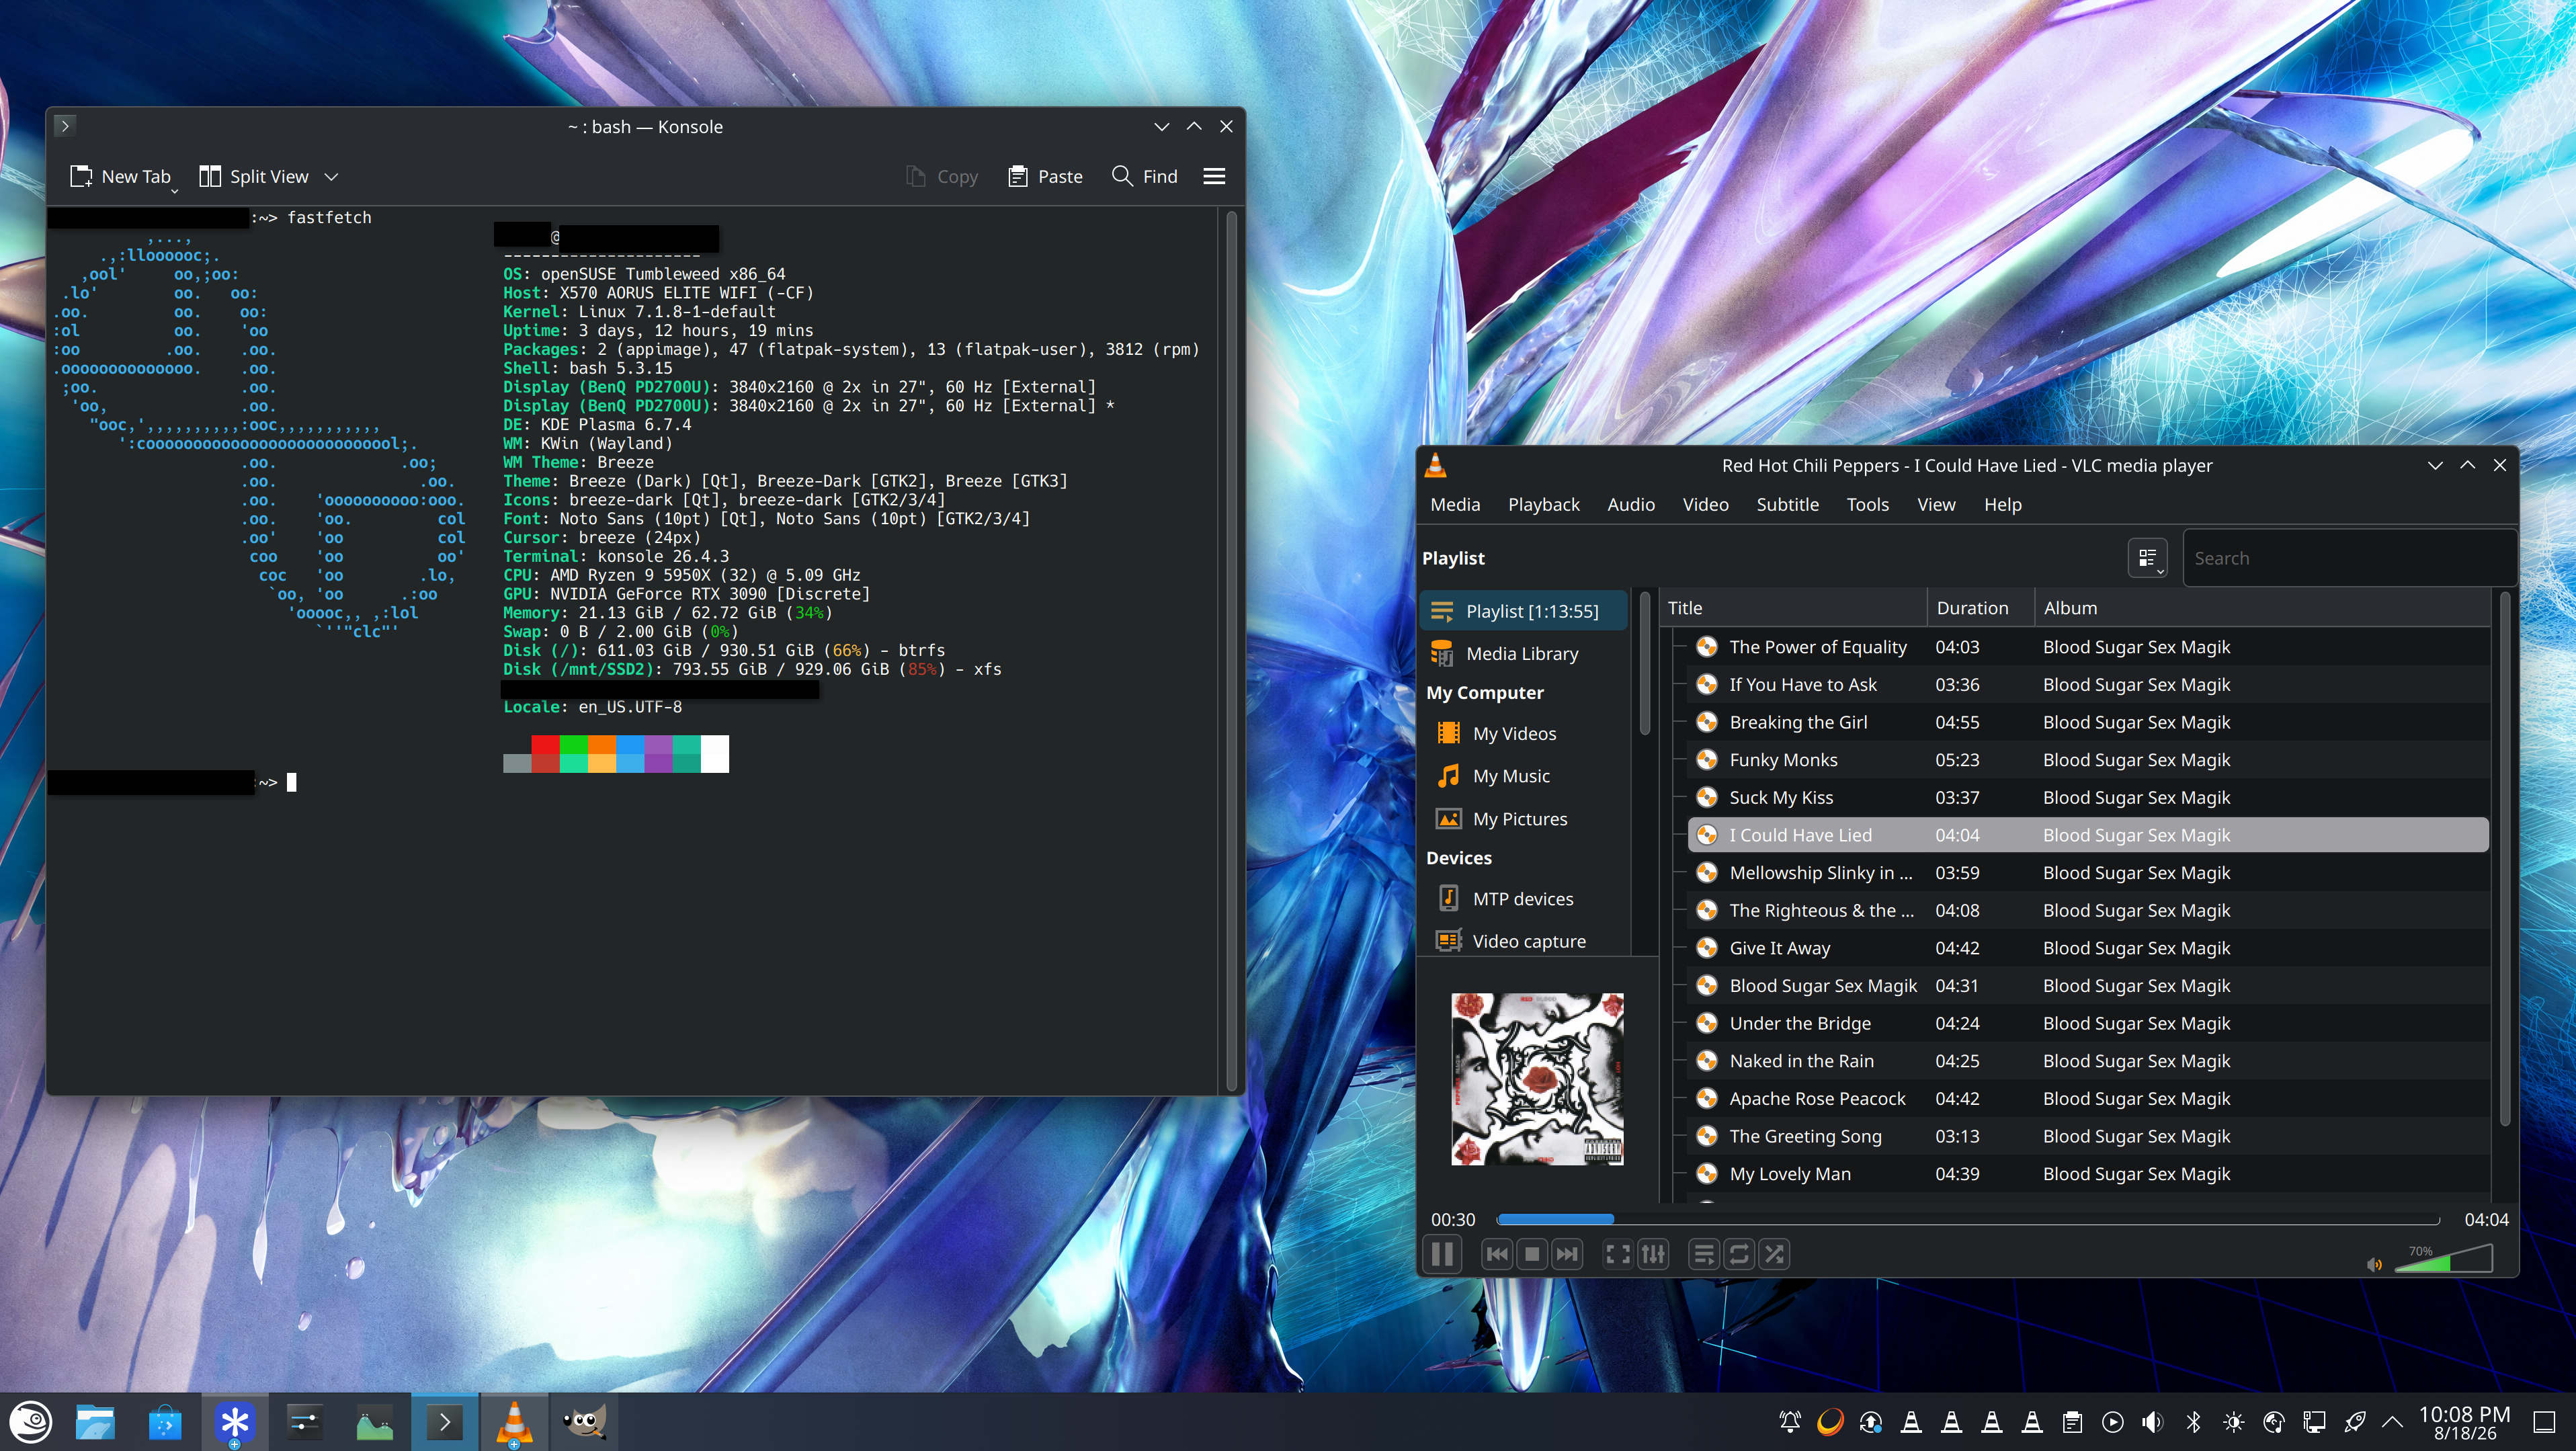Screen dimensions: 2576x1451
Task: Click Paste in Konsole toolbar
Action: [x=1045, y=177]
